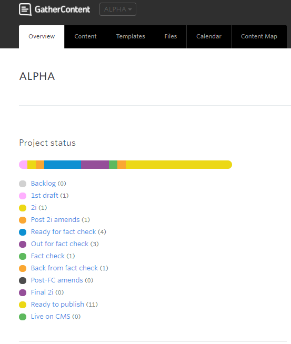291x344 pixels.
Task: Click the purple segment of status bar
Action: [95, 165]
